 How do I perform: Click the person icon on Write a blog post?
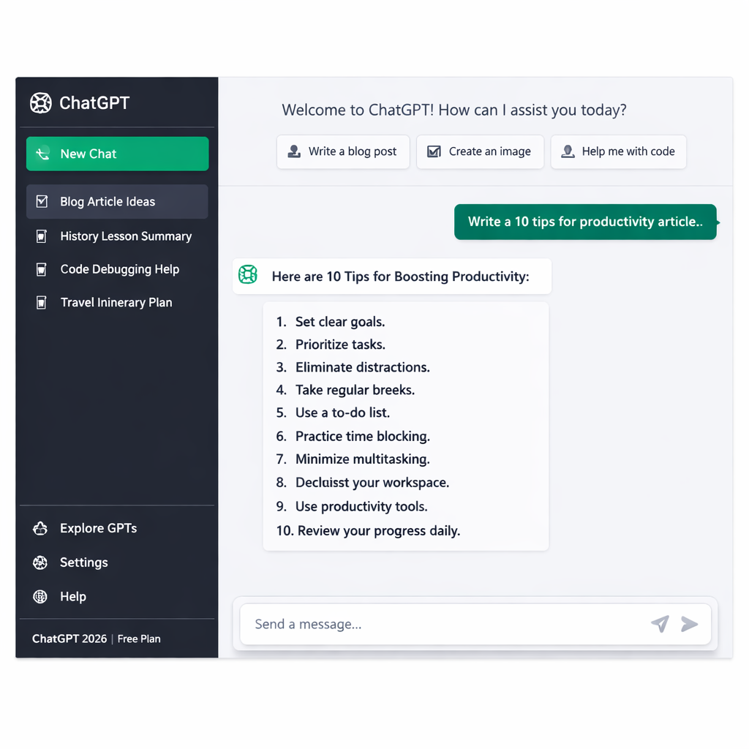[x=293, y=151]
